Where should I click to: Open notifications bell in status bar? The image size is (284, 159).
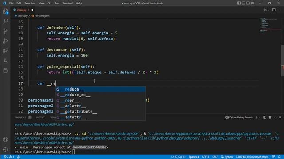click(280, 157)
